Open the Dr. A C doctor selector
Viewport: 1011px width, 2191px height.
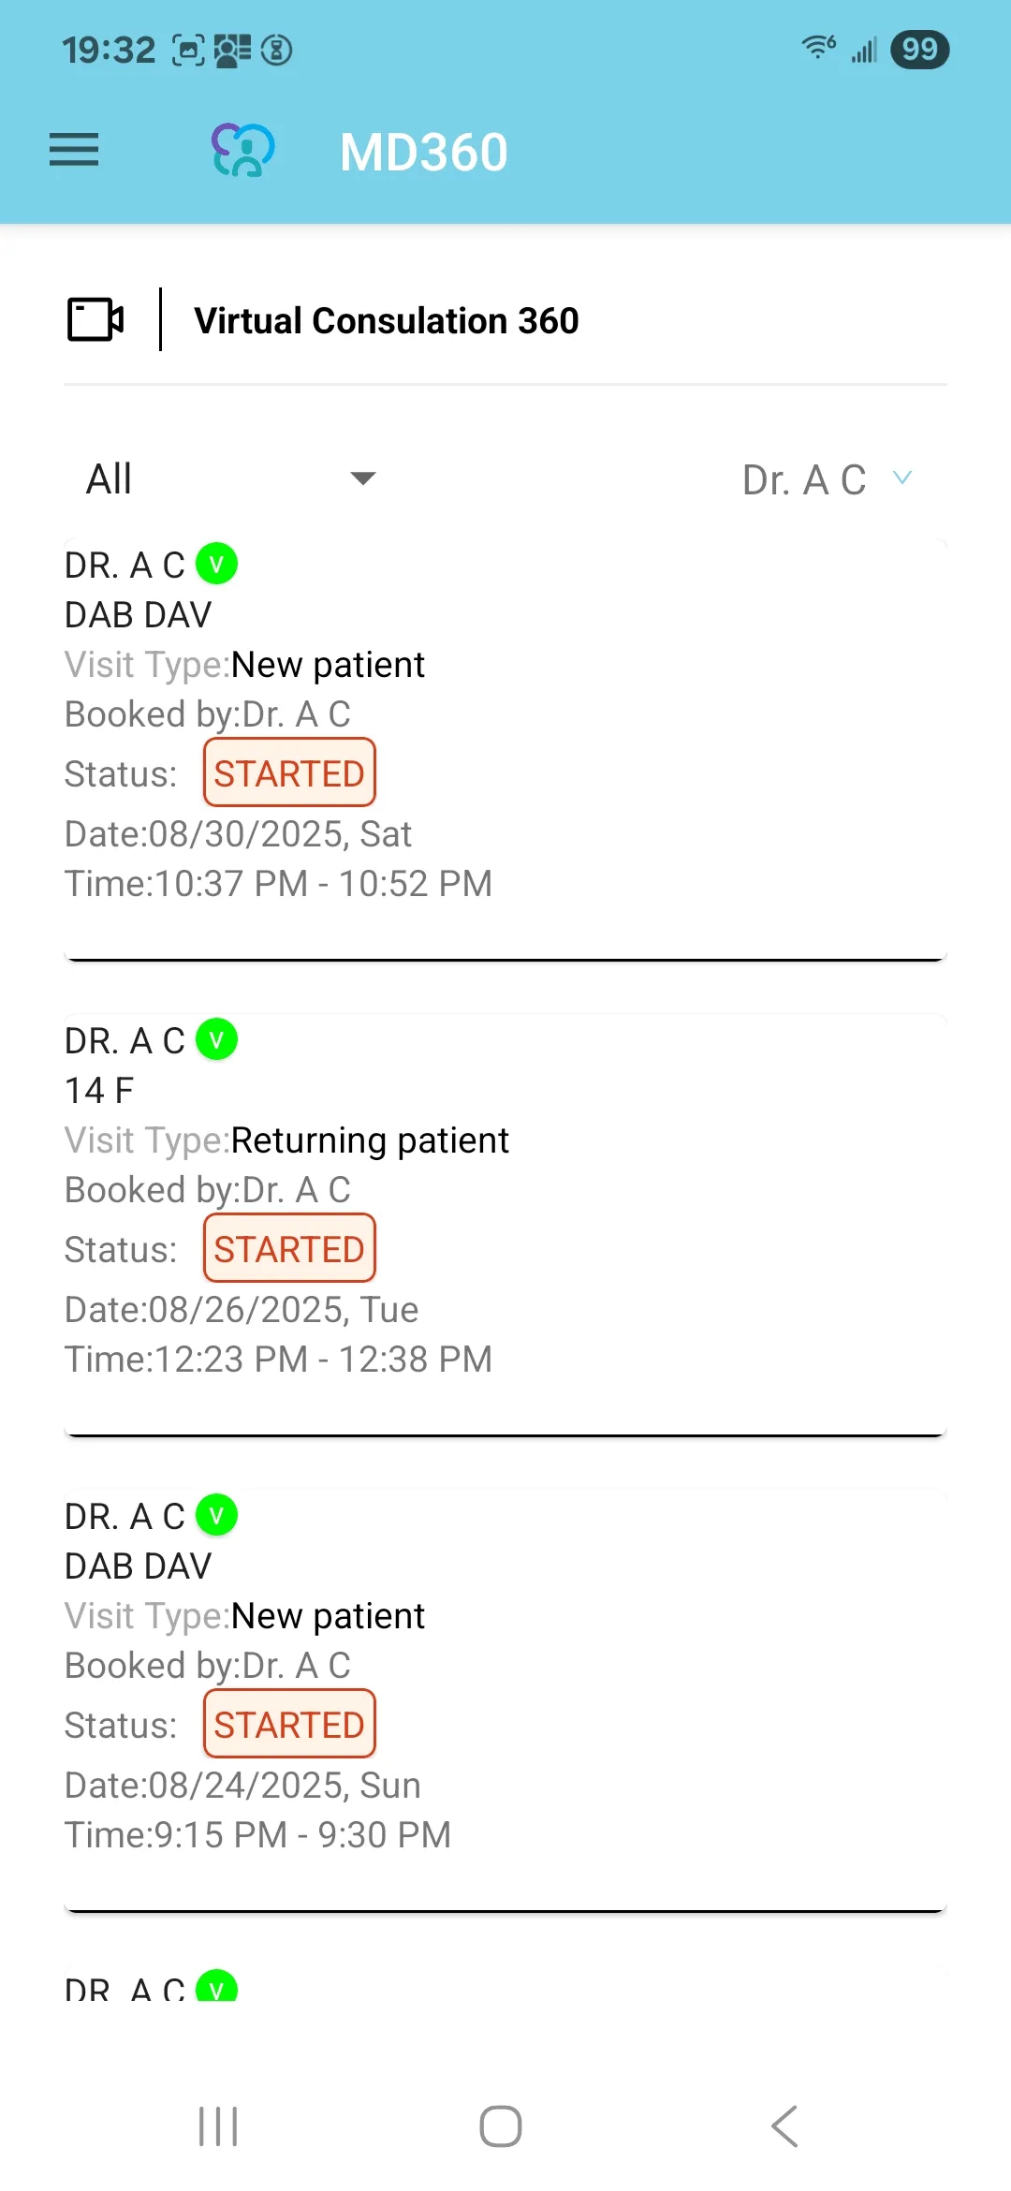pos(804,479)
